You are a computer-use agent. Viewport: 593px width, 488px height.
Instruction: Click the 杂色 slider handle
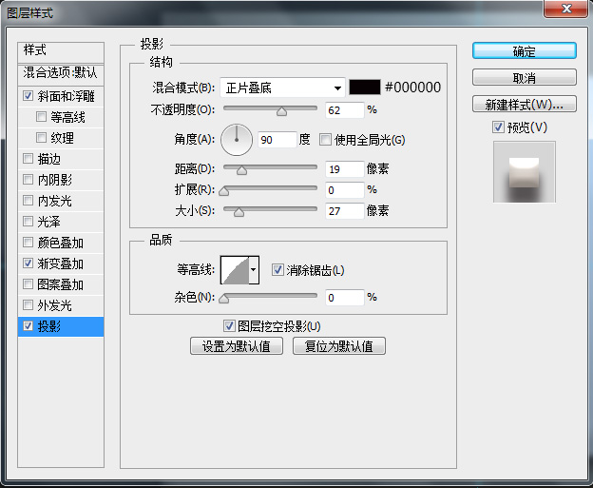224,299
